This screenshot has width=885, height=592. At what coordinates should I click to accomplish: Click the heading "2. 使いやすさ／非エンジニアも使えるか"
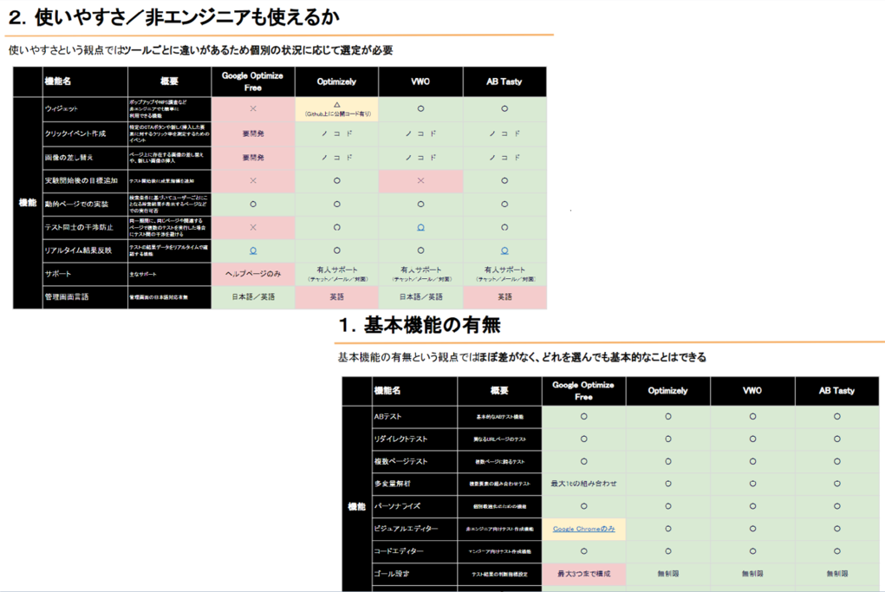174,17
